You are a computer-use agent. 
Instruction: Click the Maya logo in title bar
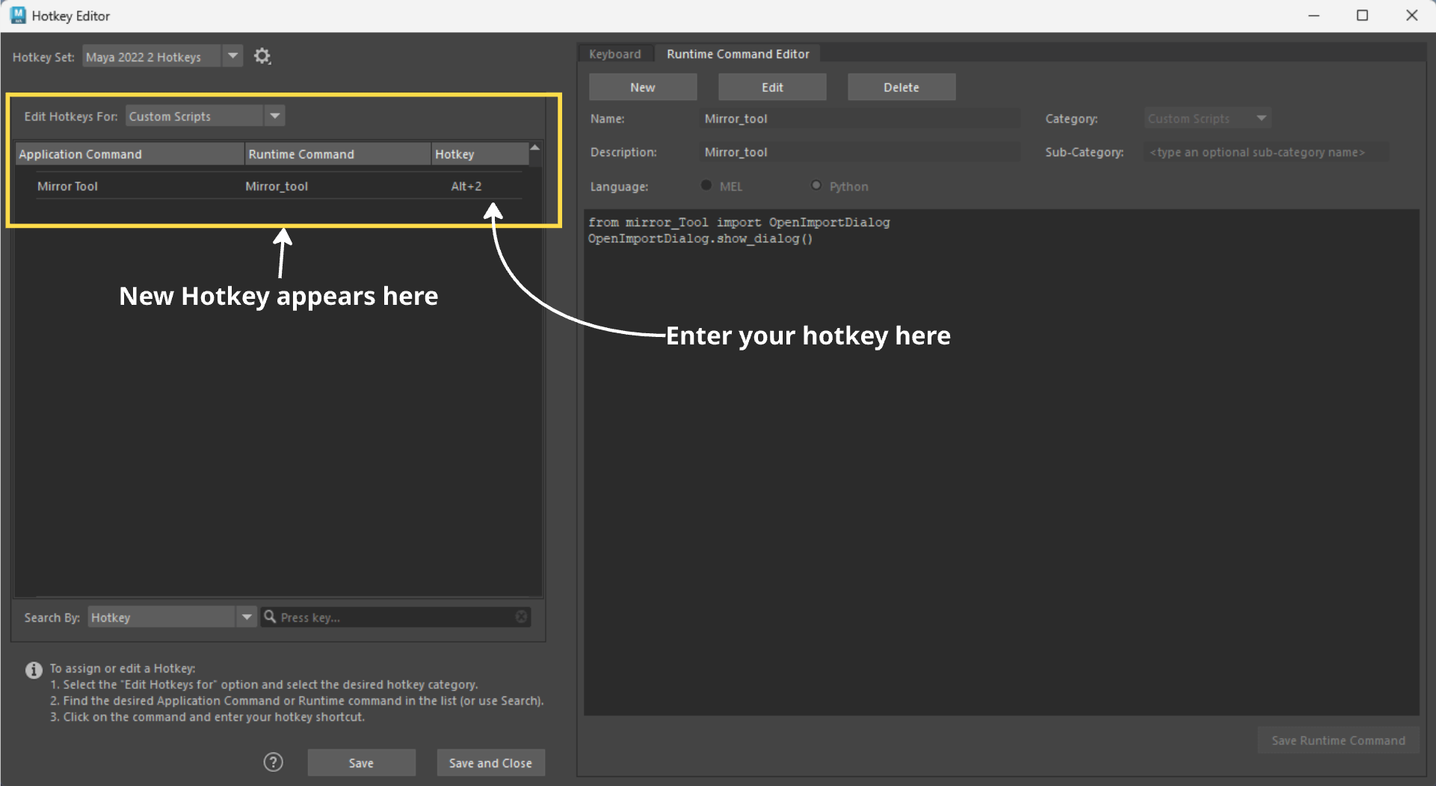(18, 16)
